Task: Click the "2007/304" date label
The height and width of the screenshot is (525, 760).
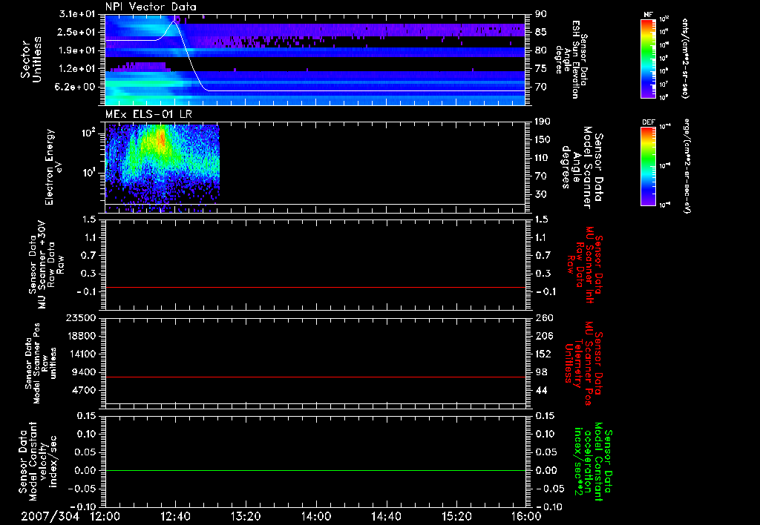Action: click(50, 516)
